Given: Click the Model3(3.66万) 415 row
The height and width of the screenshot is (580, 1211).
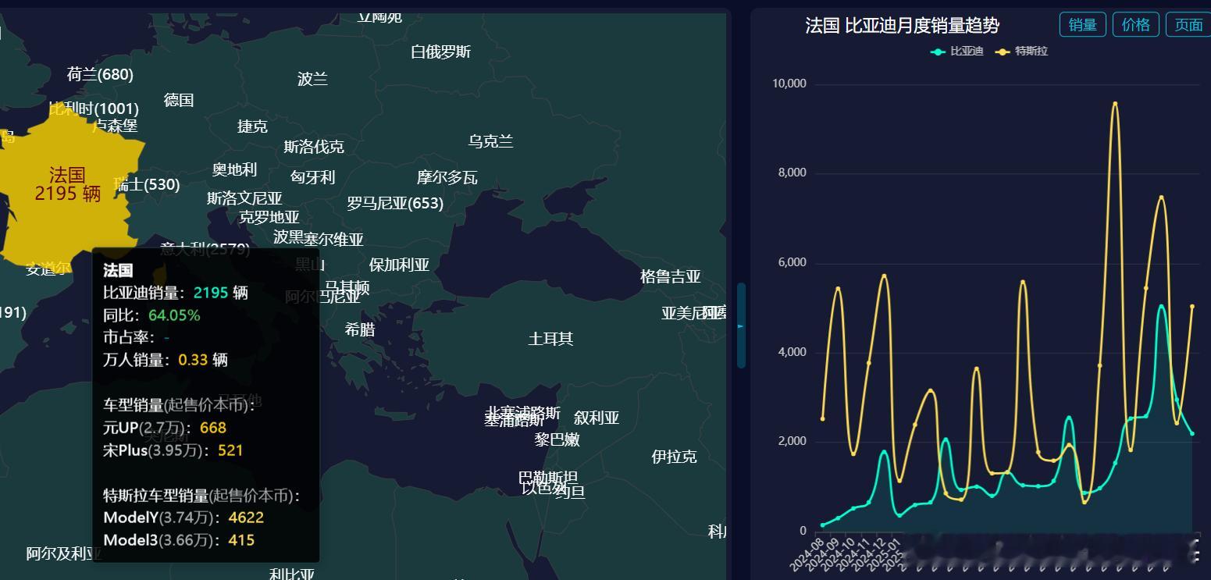Looking at the screenshot, I should click(x=179, y=540).
